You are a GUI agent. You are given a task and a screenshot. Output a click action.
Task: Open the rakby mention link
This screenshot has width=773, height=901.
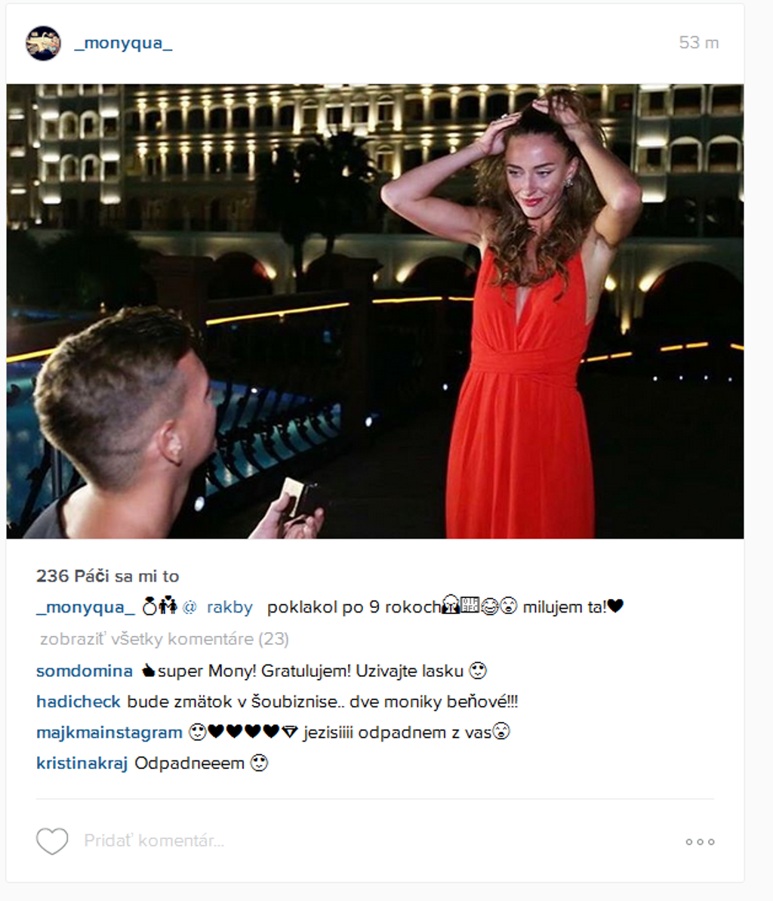click(x=229, y=607)
